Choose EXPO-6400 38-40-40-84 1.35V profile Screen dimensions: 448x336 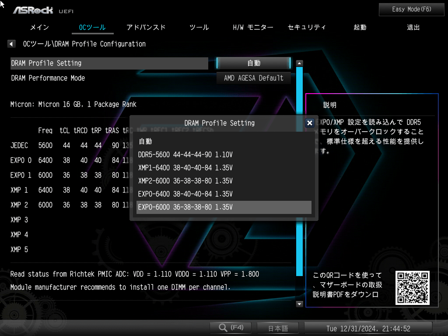tap(224, 194)
